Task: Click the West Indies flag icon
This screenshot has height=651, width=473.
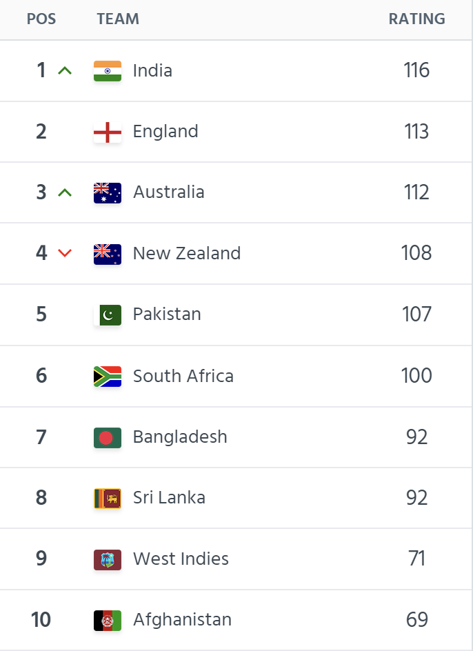Action: 108,559
